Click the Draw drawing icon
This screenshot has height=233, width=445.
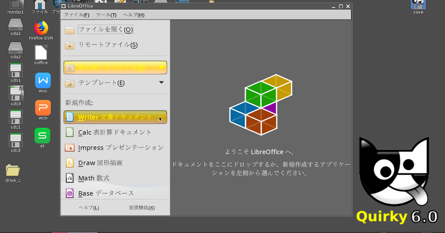point(69,163)
